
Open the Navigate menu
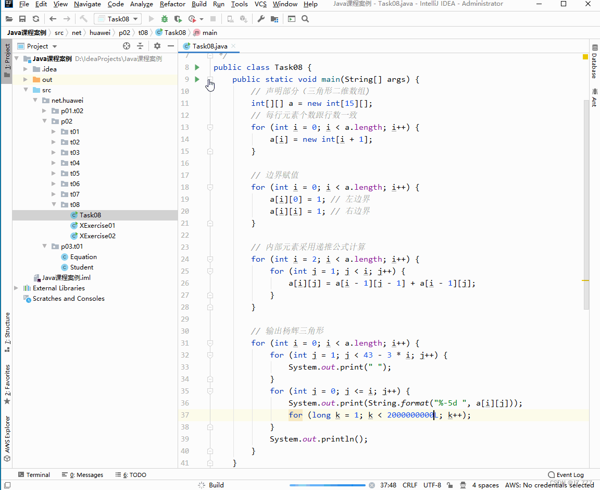point(87,4)
